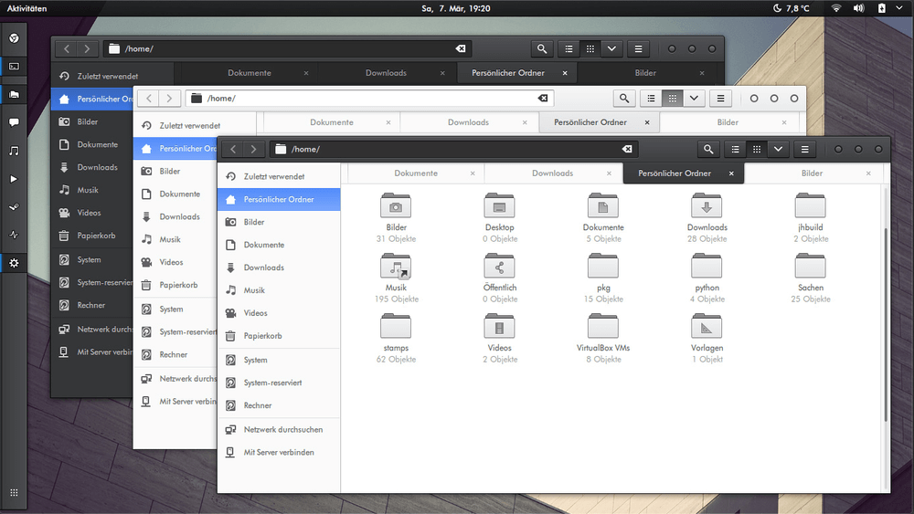Open System drive in front sidebar
Viewport: 914px width, 514px height.
click(x=279, y=360)
